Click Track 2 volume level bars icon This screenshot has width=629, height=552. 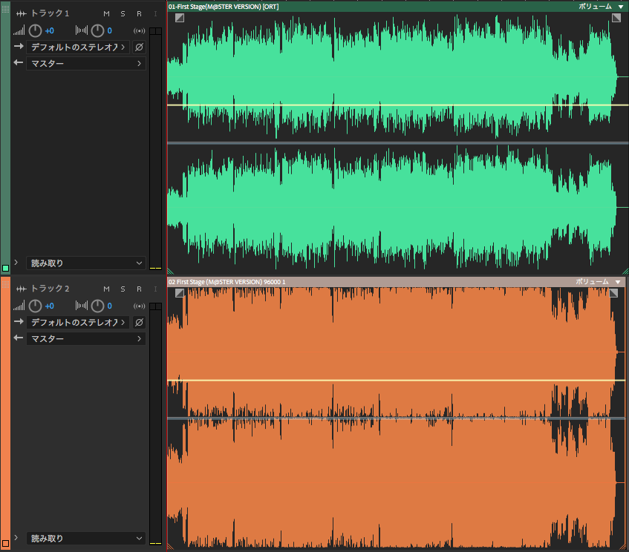[x=19, y=306]
